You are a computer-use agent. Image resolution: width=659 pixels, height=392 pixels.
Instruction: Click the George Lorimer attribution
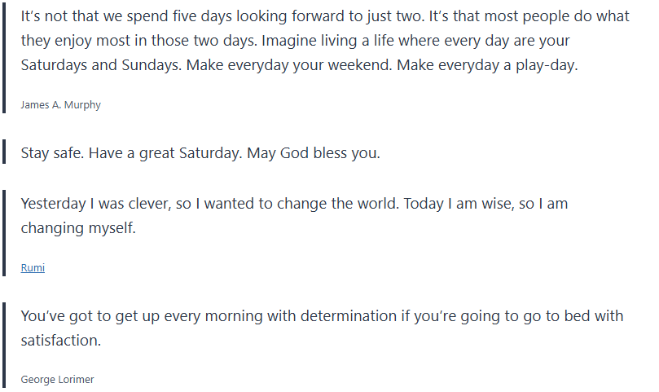[x=57, y=379]
